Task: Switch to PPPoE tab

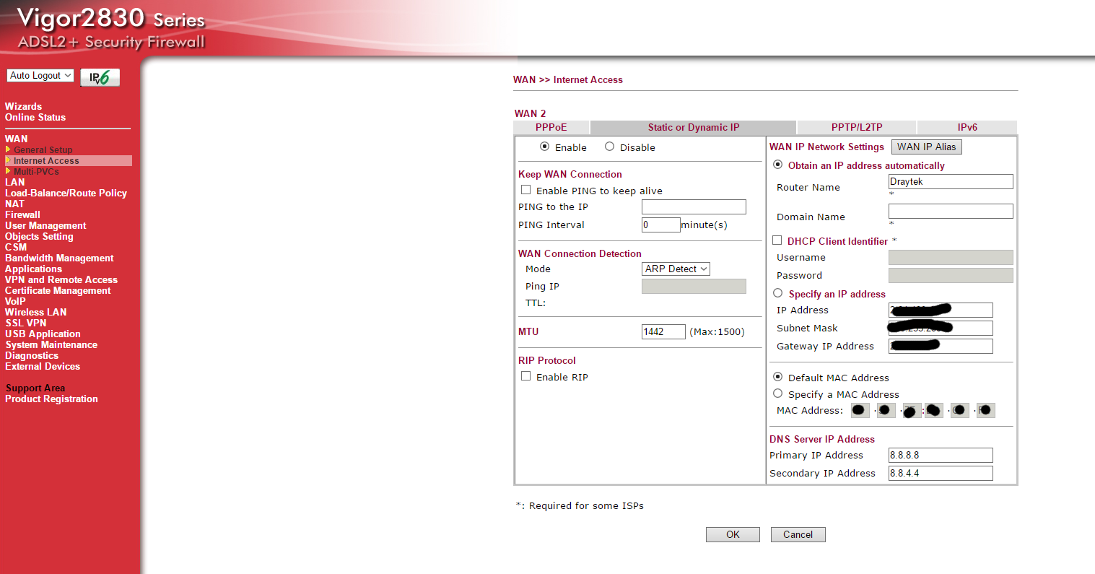Action: click(x=551, y=127)
